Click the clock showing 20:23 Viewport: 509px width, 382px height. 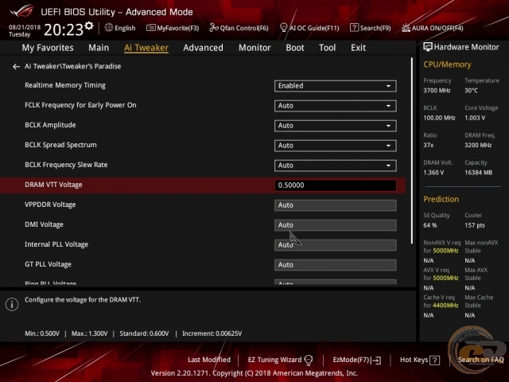pyautogui.click(x=64, y=30)
